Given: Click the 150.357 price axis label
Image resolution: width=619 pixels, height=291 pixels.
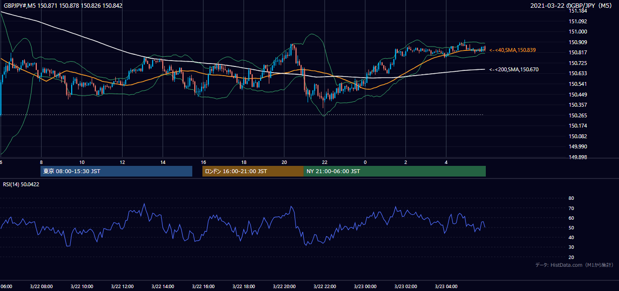Looking at the screenshot, I should 578,105.
